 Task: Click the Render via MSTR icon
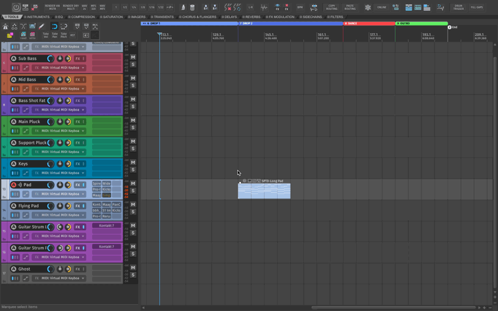(x=52, y=7)
